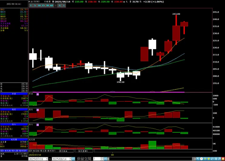Switch to the daily (日) chart period

coord(56,5)
